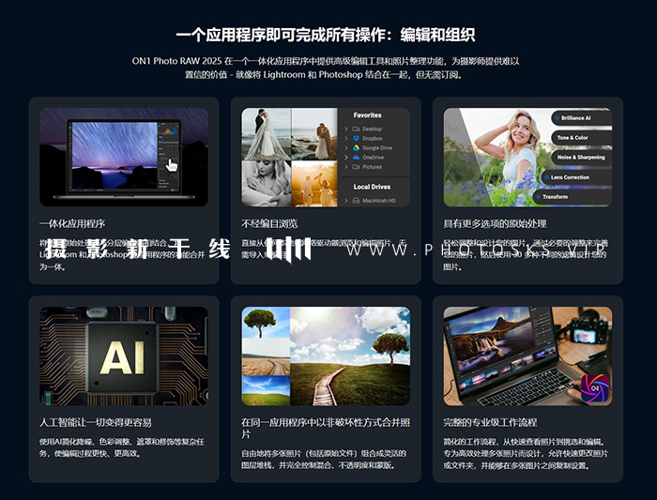The width and height of the screenshot is (657, 500).
Task: Click the Local Drives section header
Action: click(x=372, y=187)
